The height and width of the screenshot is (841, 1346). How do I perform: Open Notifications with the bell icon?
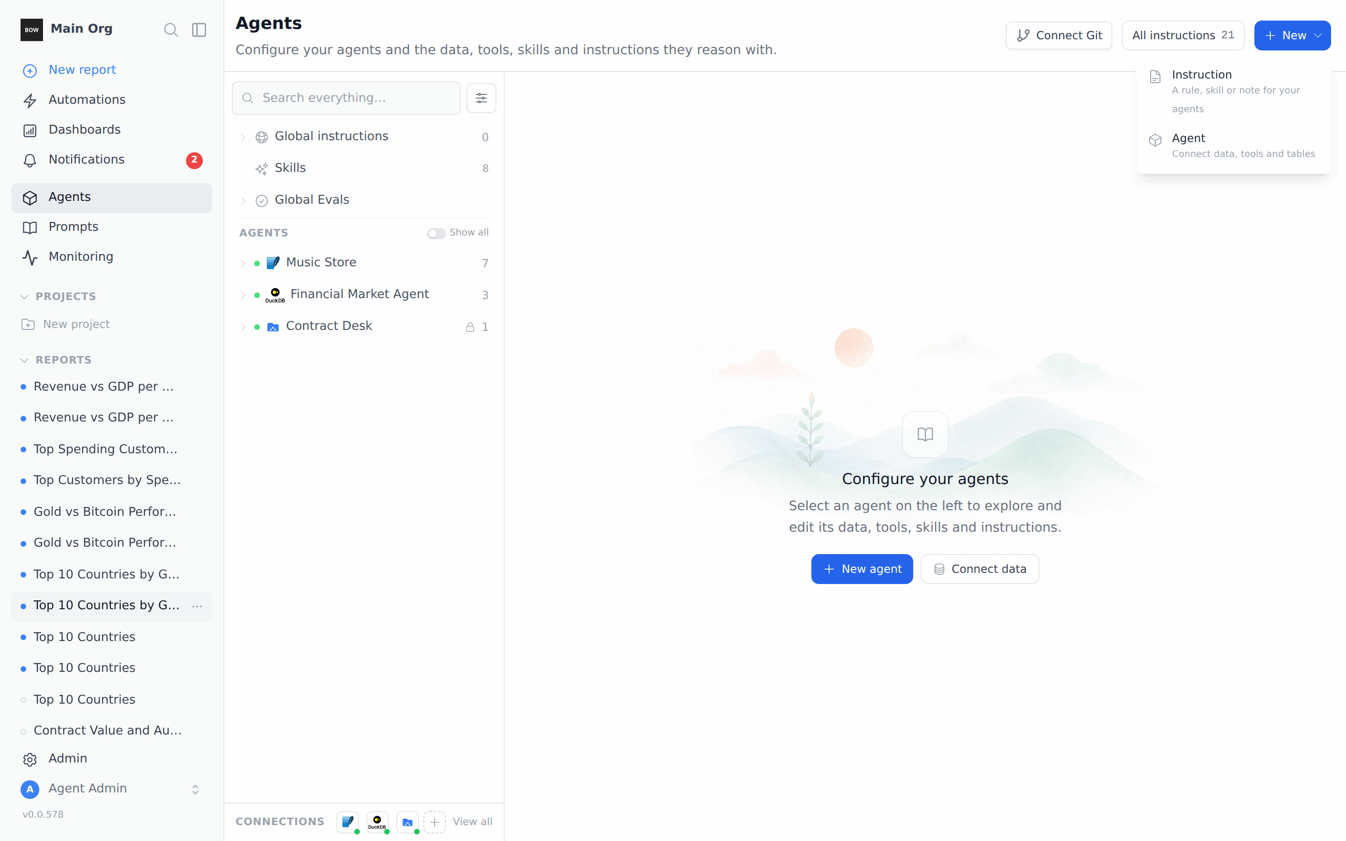pos(30,160)
